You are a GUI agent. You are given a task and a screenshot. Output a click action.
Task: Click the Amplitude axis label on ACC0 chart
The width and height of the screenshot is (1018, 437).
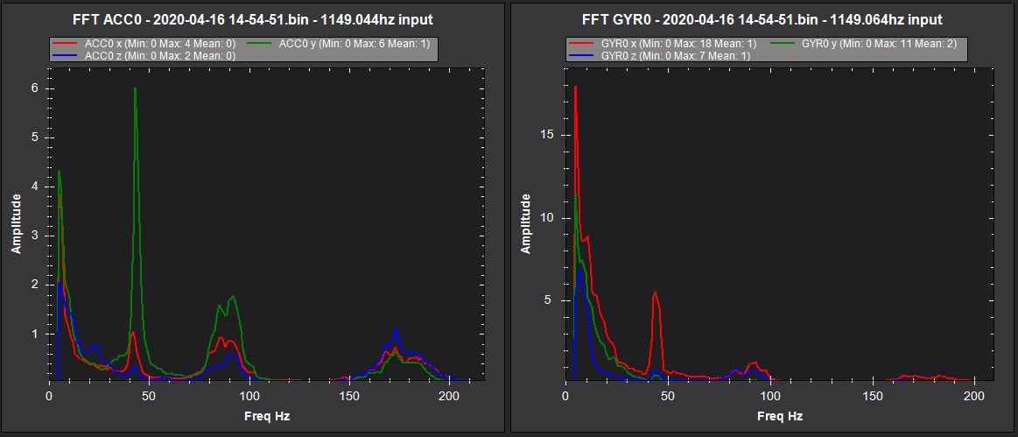[x=17, y=224]
